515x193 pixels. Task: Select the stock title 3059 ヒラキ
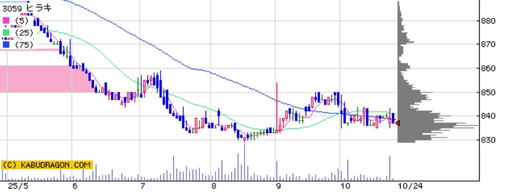pos(27,8)
